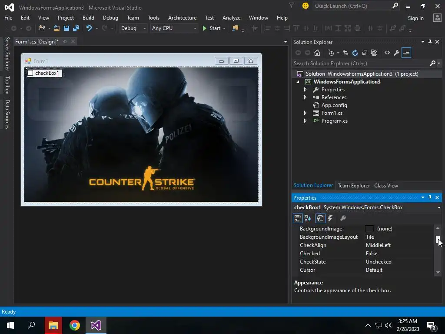Expand the References node
445x334 pixels.
click(x=306, y=97)
